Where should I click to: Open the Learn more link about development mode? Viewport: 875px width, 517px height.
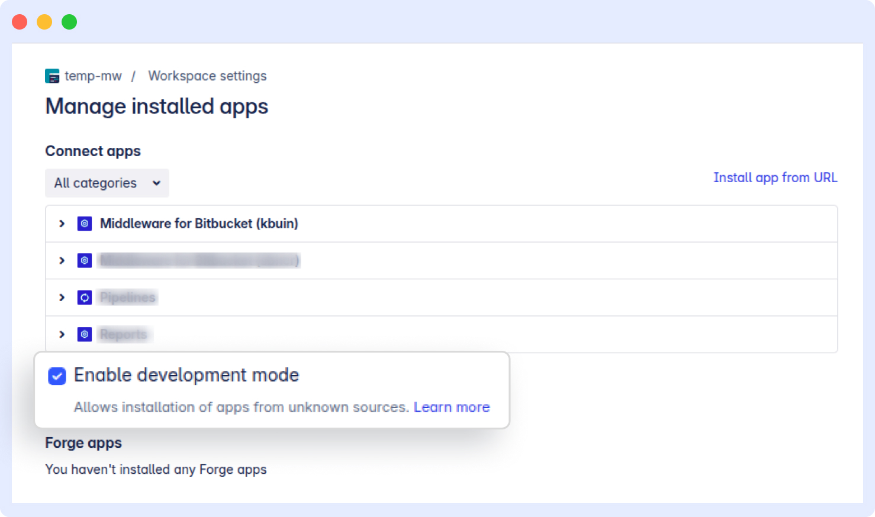pyautogui.click(x=452, y=407)
